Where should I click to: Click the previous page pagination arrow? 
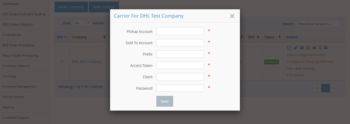[317, 88]
